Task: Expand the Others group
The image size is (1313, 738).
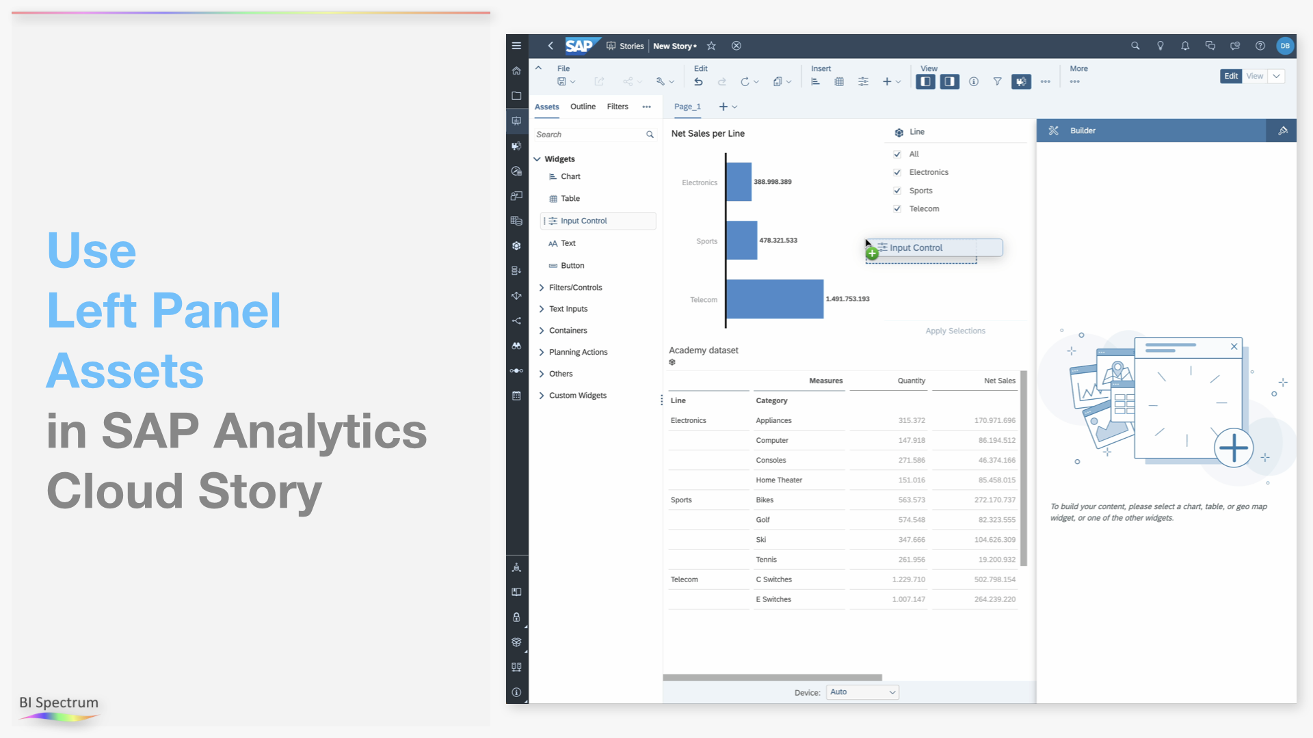Action: [x=542, y=374]
